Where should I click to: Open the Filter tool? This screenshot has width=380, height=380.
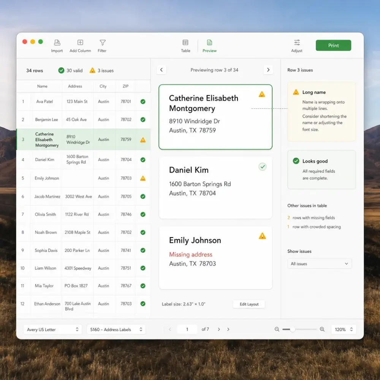[102, 46]
